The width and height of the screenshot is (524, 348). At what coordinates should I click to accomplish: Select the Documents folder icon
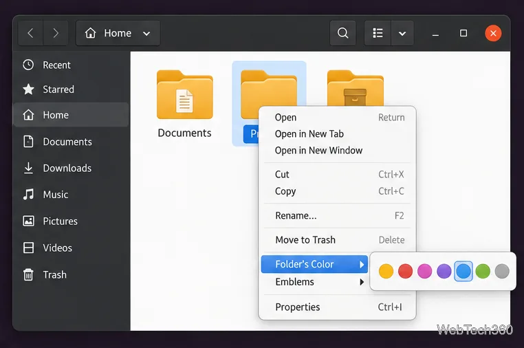pyautogui.click(x=185, y=95)
